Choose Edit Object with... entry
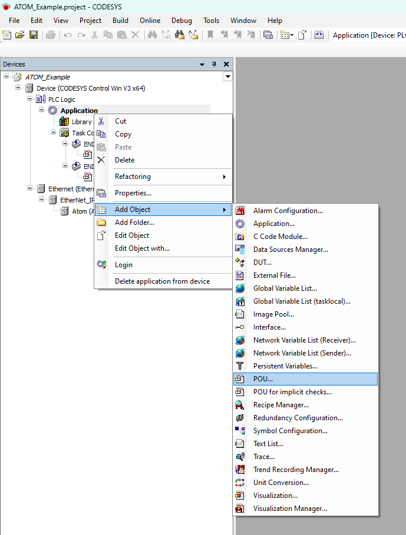 click(163, 248)
